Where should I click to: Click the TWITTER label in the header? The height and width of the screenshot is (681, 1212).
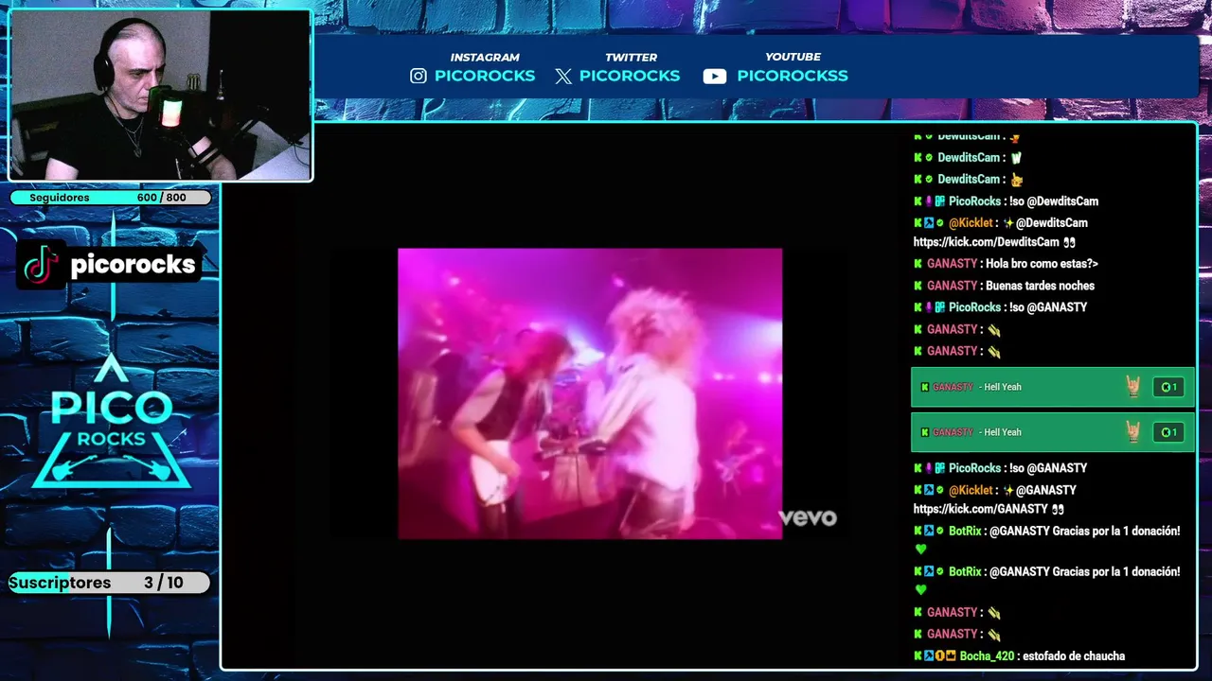[631, 58]
